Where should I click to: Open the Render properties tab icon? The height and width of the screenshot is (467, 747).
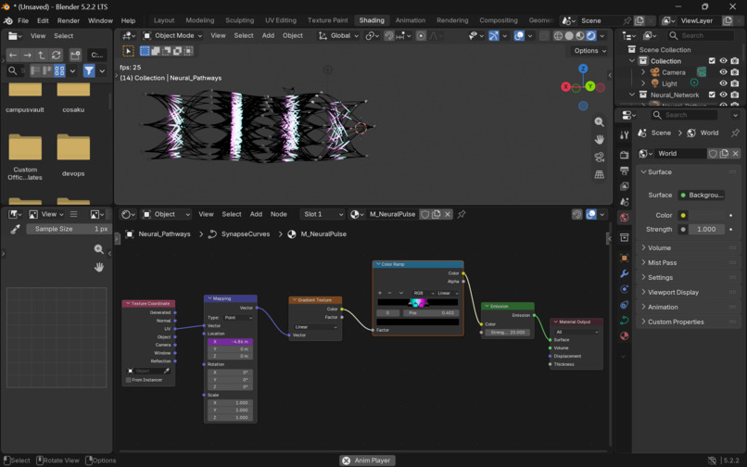624,155
